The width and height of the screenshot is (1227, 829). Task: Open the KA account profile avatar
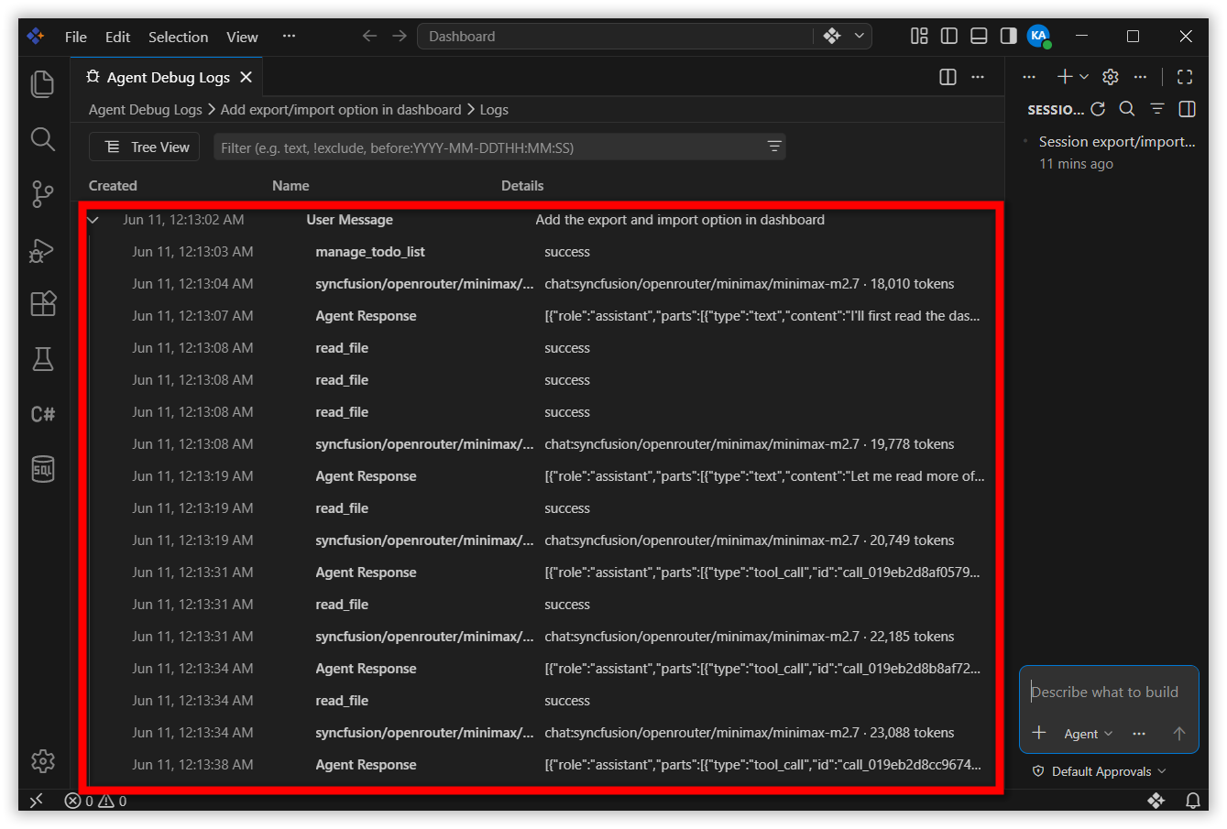1038,36
